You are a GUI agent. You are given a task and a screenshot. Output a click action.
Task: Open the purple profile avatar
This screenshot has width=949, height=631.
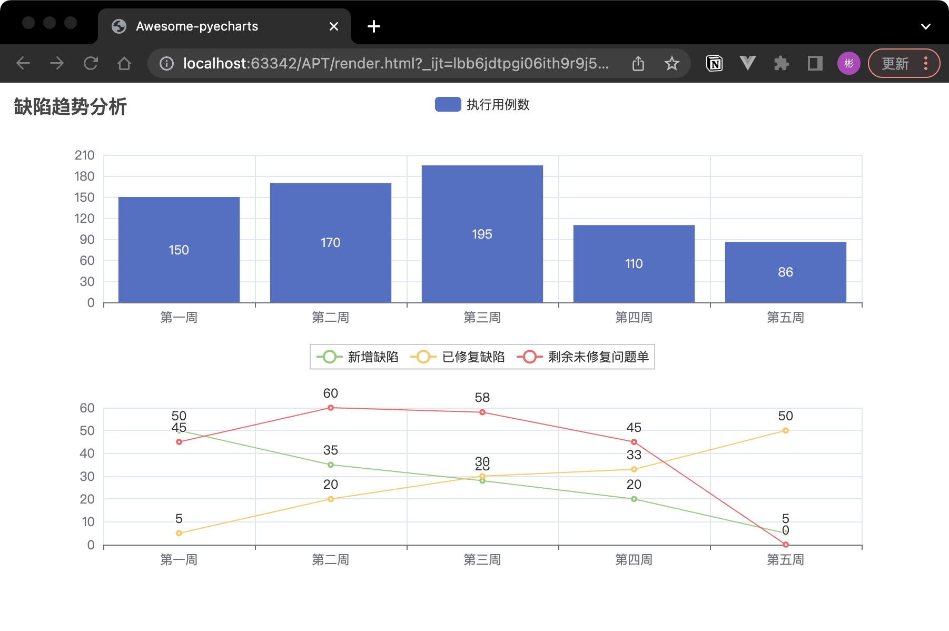coord(849,64)
